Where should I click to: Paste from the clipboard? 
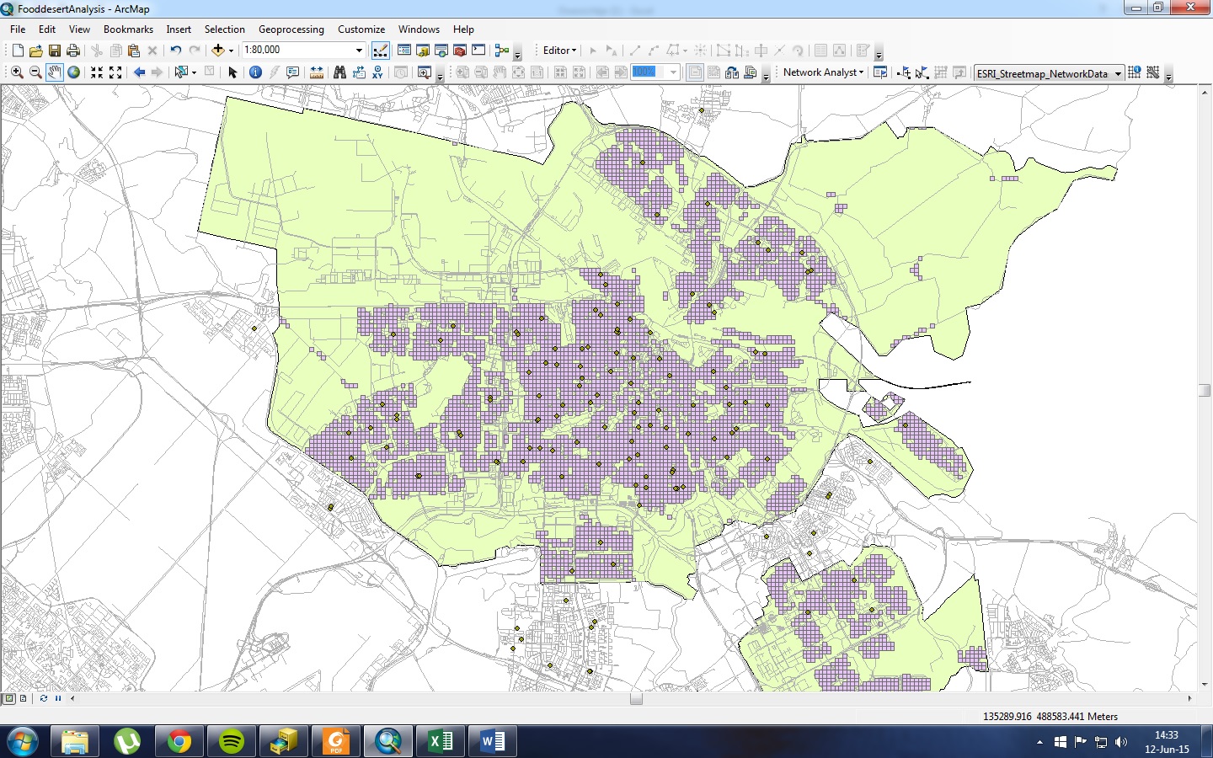point(133,51)
